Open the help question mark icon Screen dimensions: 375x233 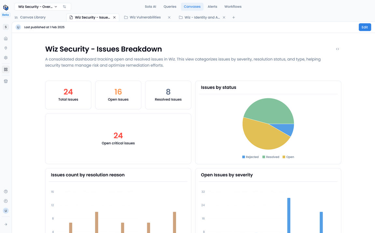click(x=6, y=191)
